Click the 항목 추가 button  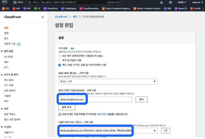pyautogui.click(x=67, y=107)
